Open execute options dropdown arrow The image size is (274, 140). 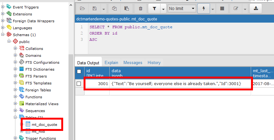[x=213, y=8]
